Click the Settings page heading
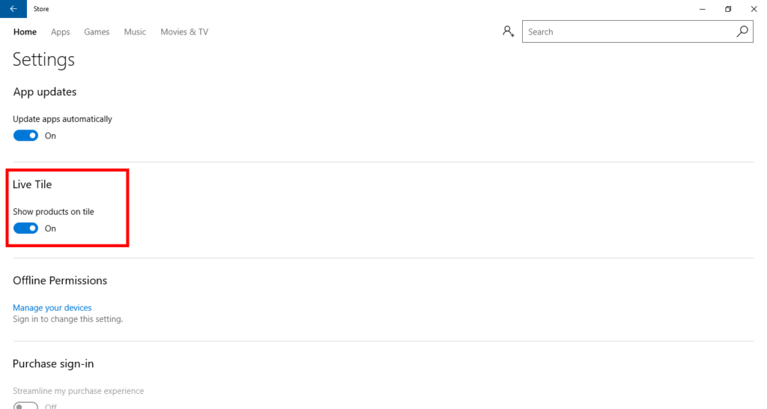Image resolution: width=767 pixels, height=409 pixels. (x=43, y=60)
